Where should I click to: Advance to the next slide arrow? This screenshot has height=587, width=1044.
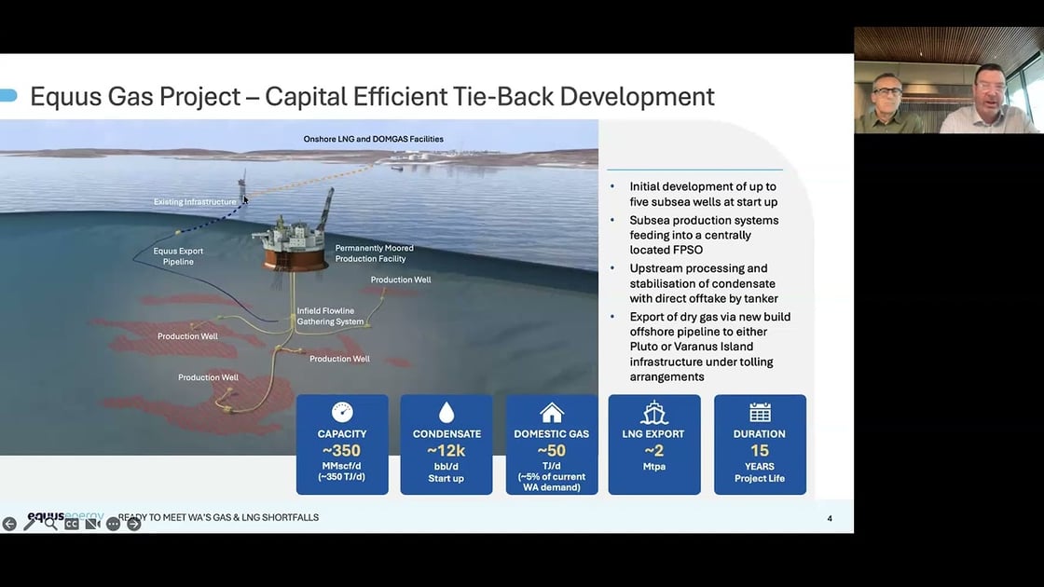coord(134,525)
